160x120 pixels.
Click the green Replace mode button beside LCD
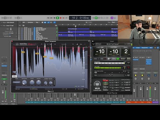[x=96, y=18]
